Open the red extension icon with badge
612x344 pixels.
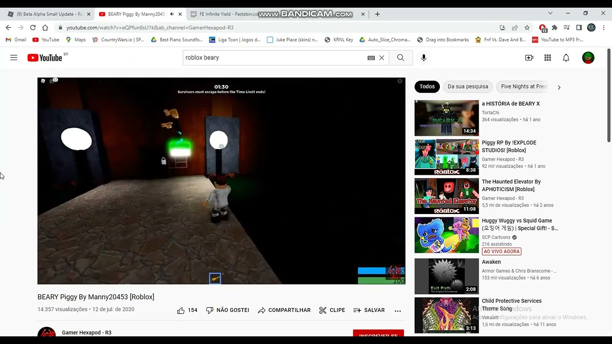pos(543,28)
